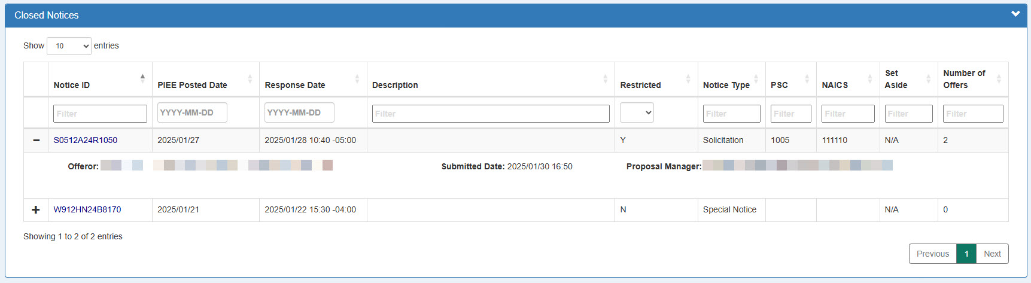Select page 1 in pagination
The image size is (1031, 283).
(966, 254)
